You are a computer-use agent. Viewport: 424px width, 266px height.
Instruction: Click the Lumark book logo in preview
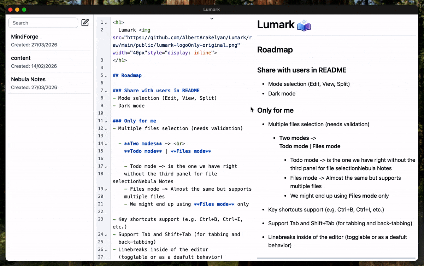click(304, 25)
